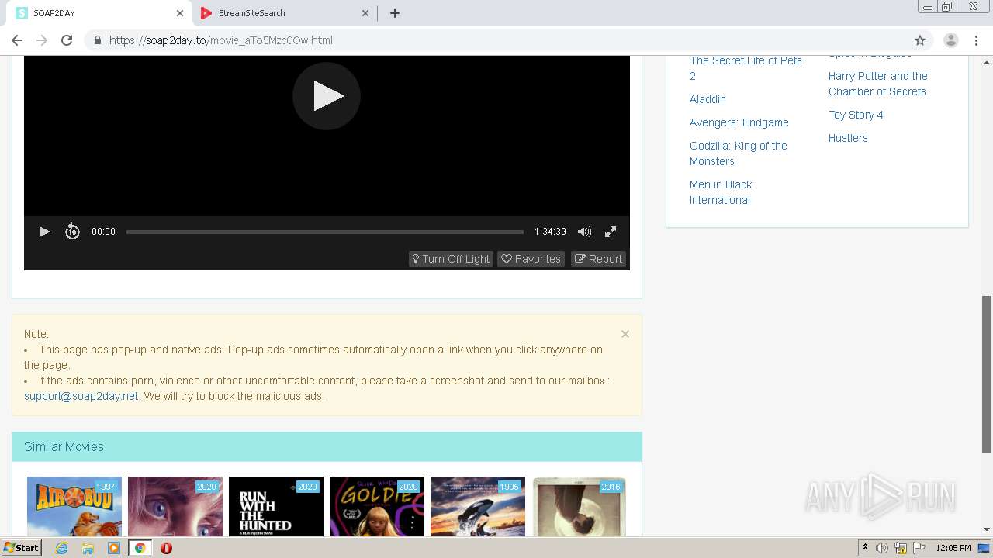Viewport: 993px width, 558px height.
Task: Open the network tray icon
Action: tap(901, 548)
